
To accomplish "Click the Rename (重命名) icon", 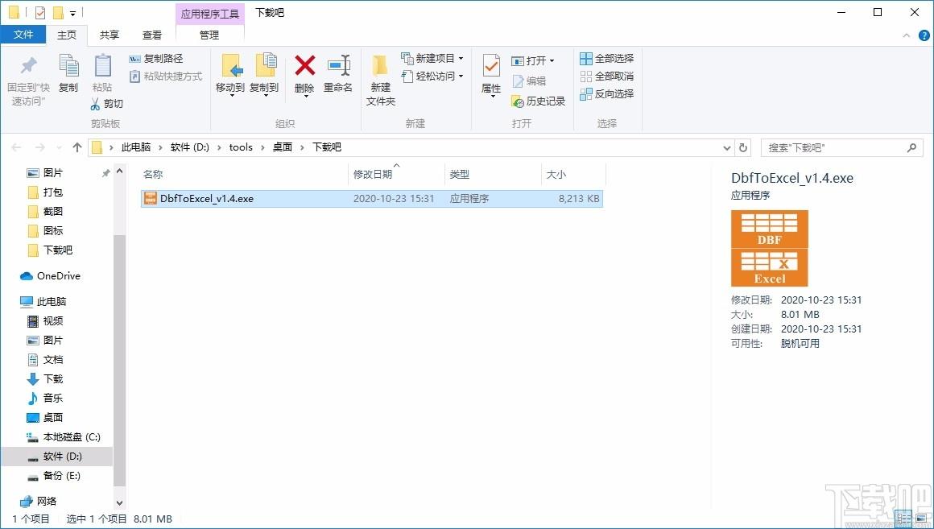I will tap(338, 65).
